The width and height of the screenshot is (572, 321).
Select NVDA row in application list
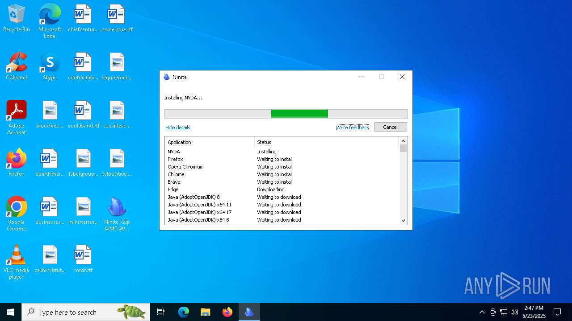click(x=282, y=152)
